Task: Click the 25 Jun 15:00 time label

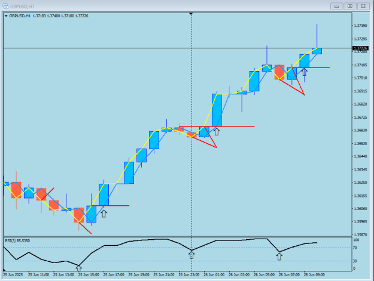Action: (89, 275)
